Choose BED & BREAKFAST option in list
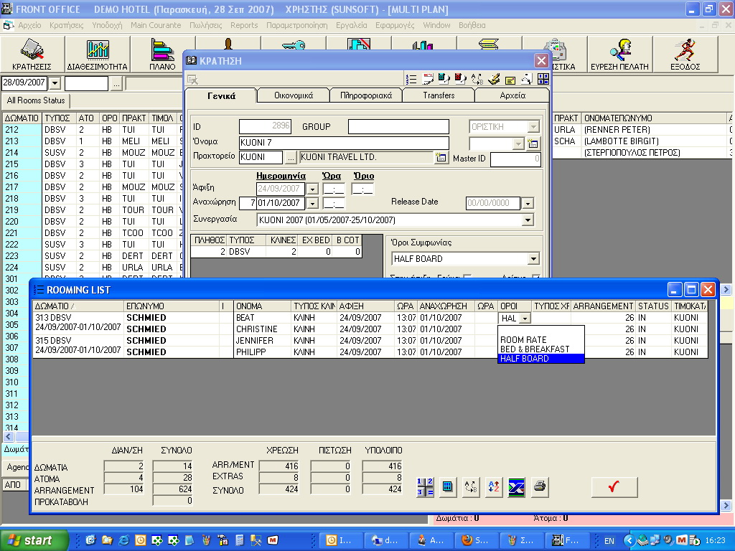Screen dimensions: 735x551 [x=540, y=349]
